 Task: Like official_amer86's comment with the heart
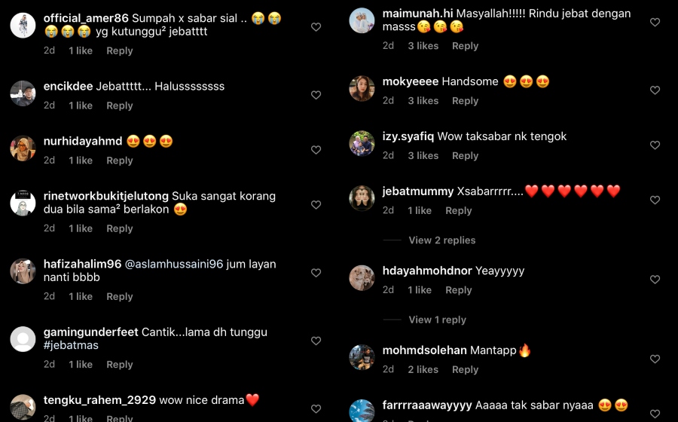point(316,27)
